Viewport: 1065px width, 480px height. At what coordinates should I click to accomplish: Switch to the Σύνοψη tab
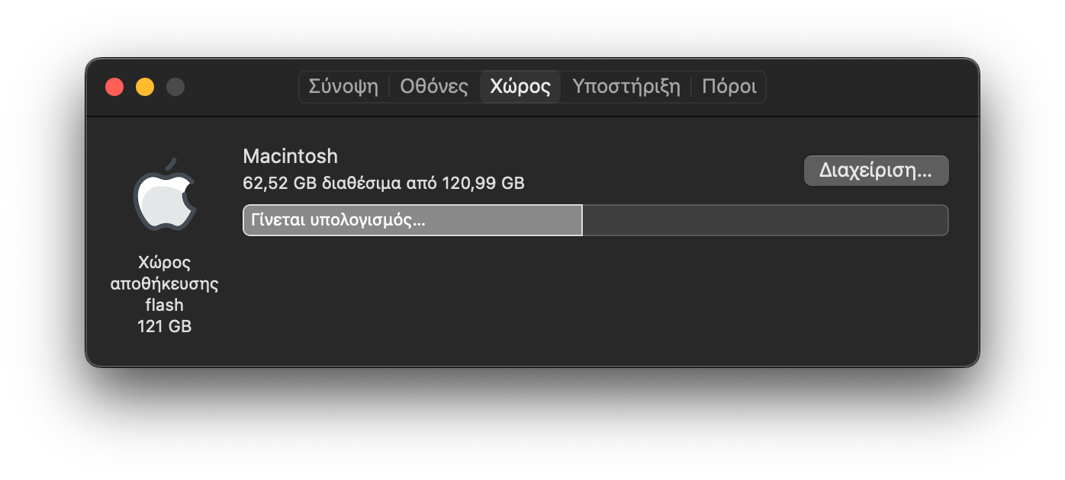343,86
